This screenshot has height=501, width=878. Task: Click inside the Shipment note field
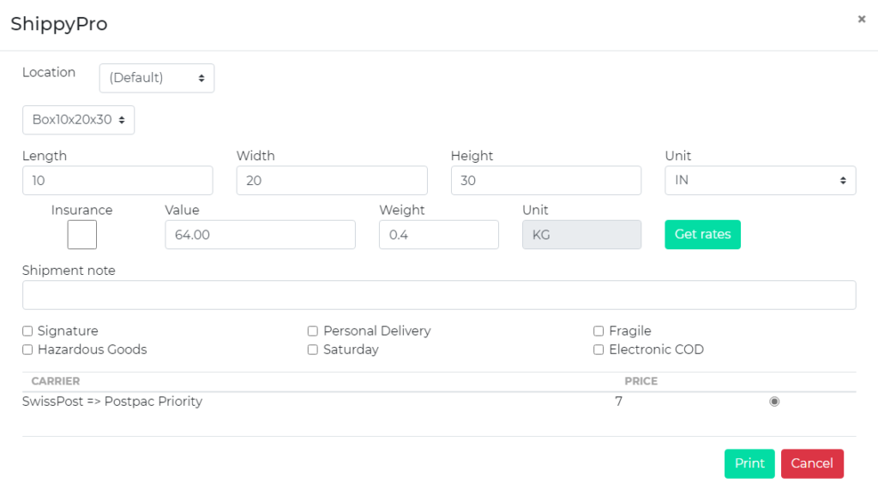[439, 295]
